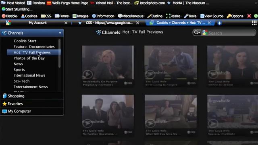This screenshot has height=145, width=258.
Task: Click the red X icon in developer toolbar
Action: [x=249, y=16]
